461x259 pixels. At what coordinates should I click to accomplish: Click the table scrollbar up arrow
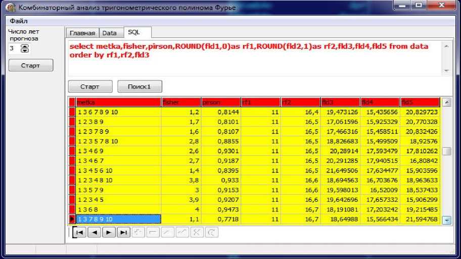point(447,102)
